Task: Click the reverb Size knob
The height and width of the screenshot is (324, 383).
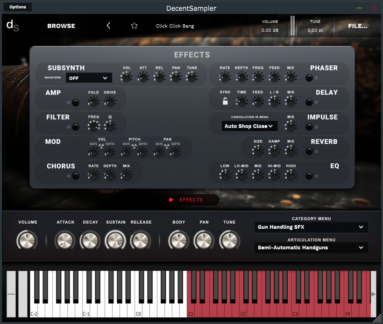Action: [258, 151]
